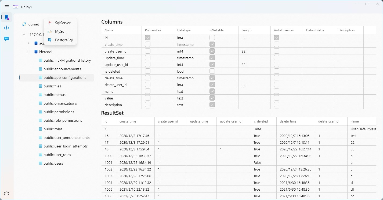Viewport: 383px width, 200px height.
Task: Expand the collapsed database above Netcool
Action: pyautogui.click(x=28, y=43)
